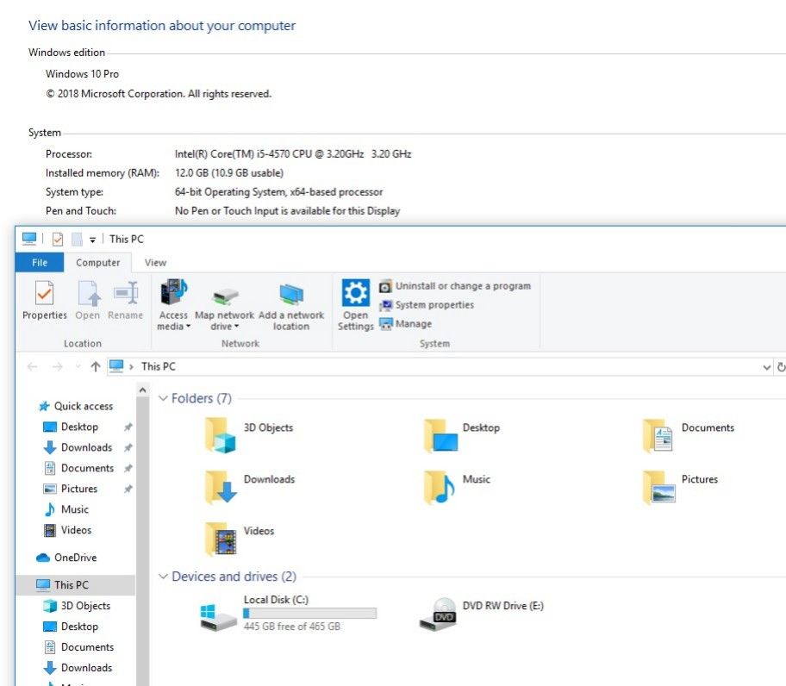Click the Map network drive icon
Image resolution: width=786 pixels, height=686 pixels.
point(224,296)
